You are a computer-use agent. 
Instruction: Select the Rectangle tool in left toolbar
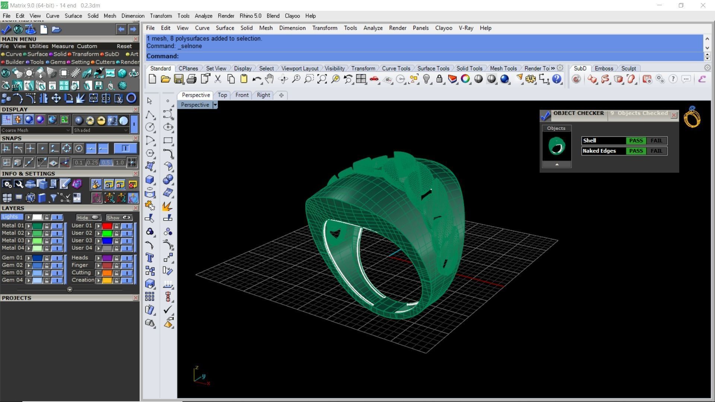(168, 140)
